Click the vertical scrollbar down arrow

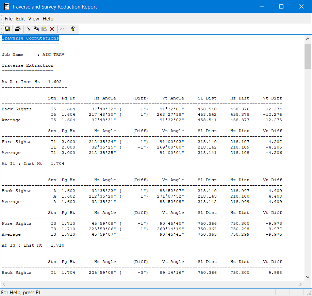[308, 277]
